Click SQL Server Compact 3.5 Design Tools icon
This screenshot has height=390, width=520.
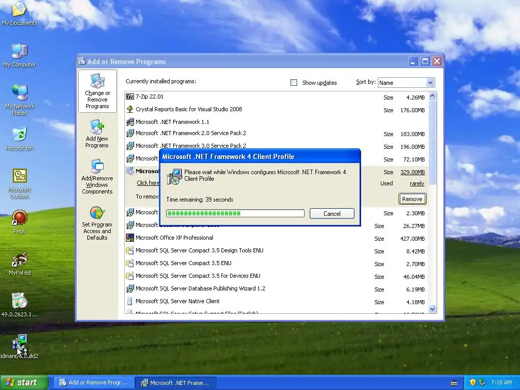[x=130, y=250]
